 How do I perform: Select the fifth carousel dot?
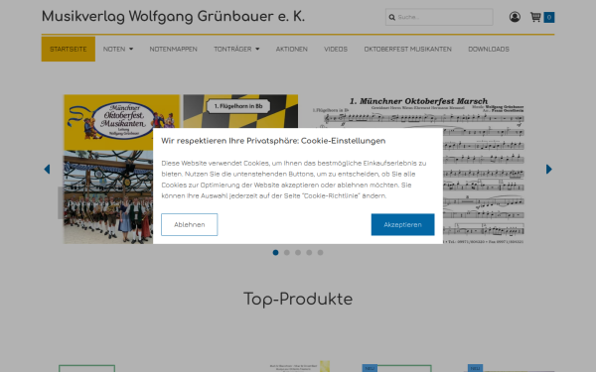pos(321,252)
